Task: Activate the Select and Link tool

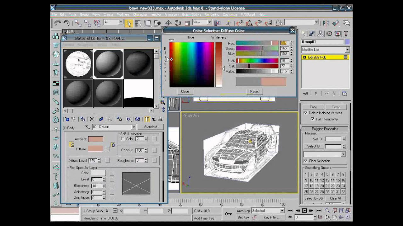Action: (x=78, y=23)
